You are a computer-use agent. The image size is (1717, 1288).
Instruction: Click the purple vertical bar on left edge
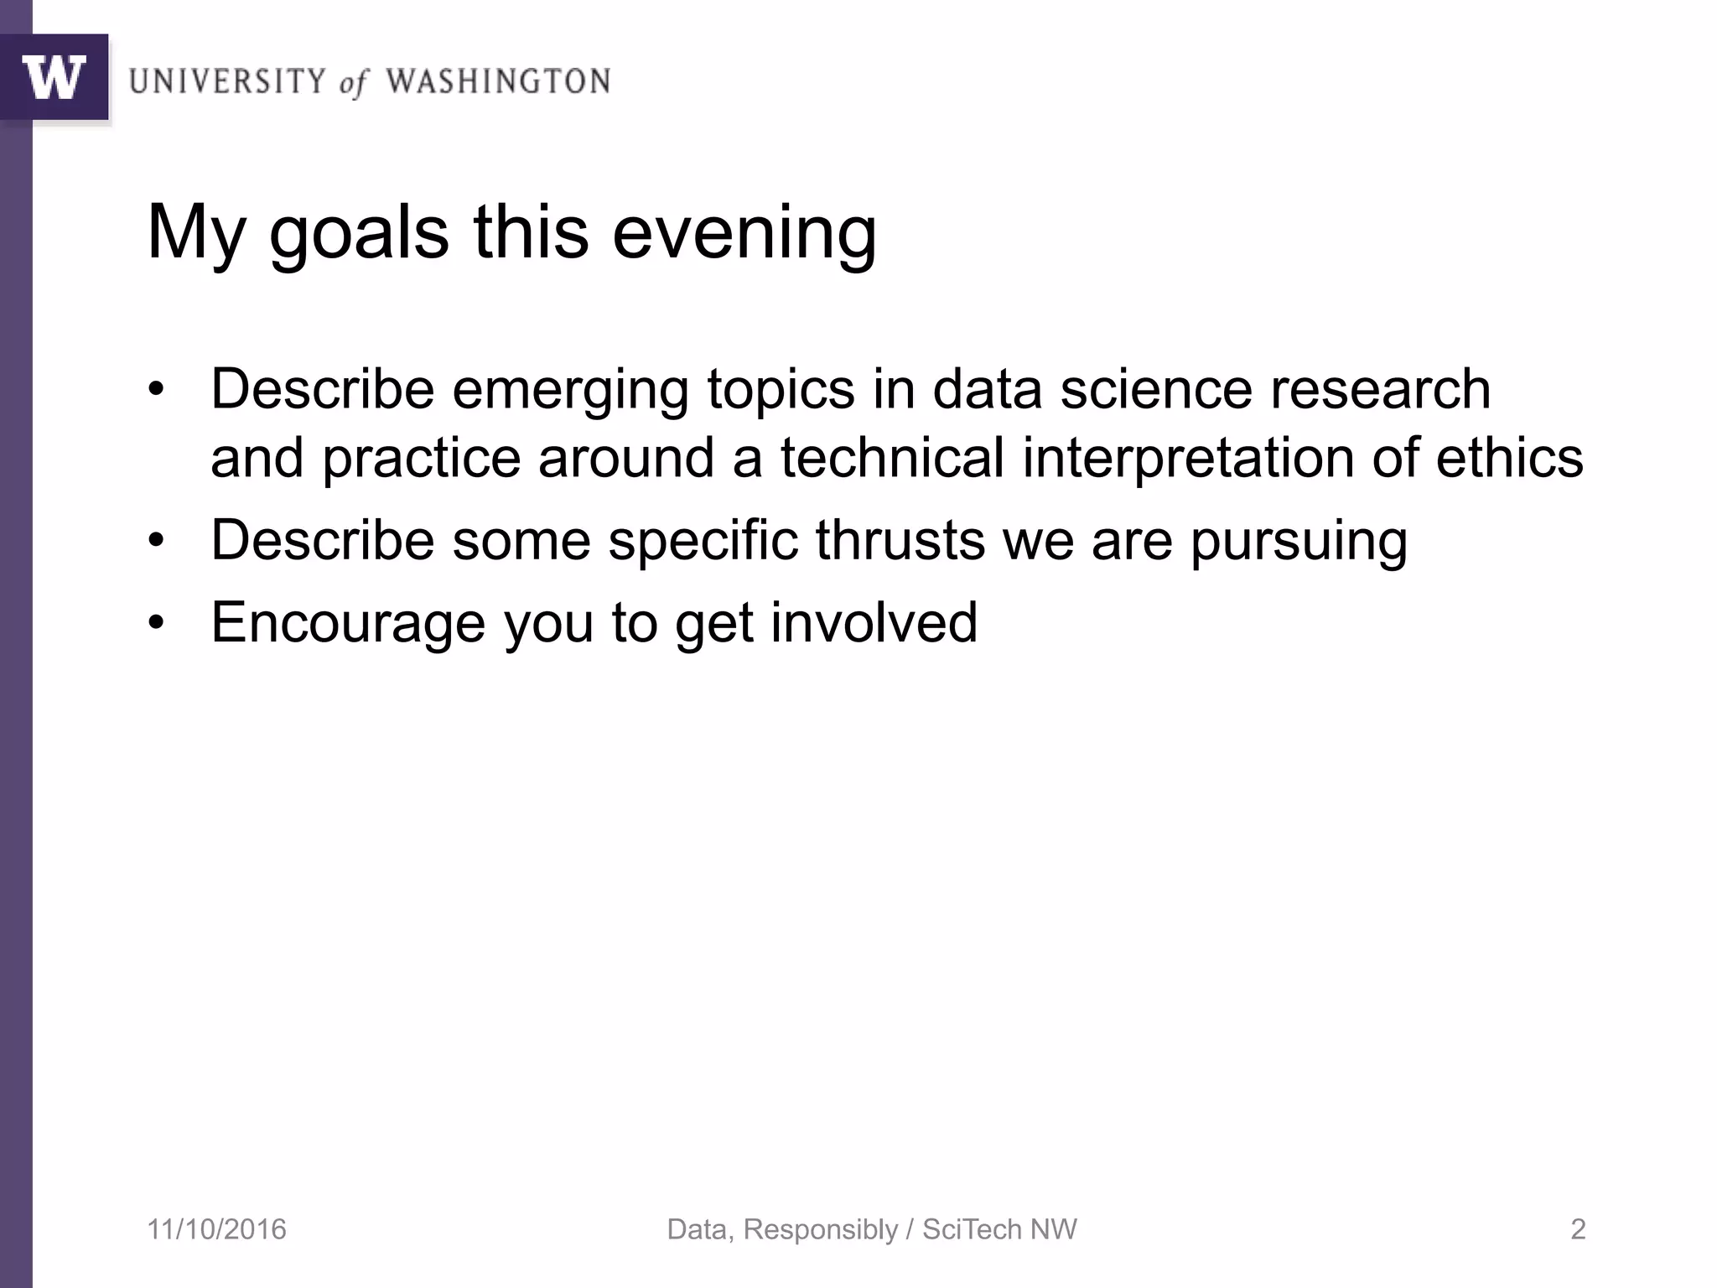pyautogui.click(x=16, y=671)
